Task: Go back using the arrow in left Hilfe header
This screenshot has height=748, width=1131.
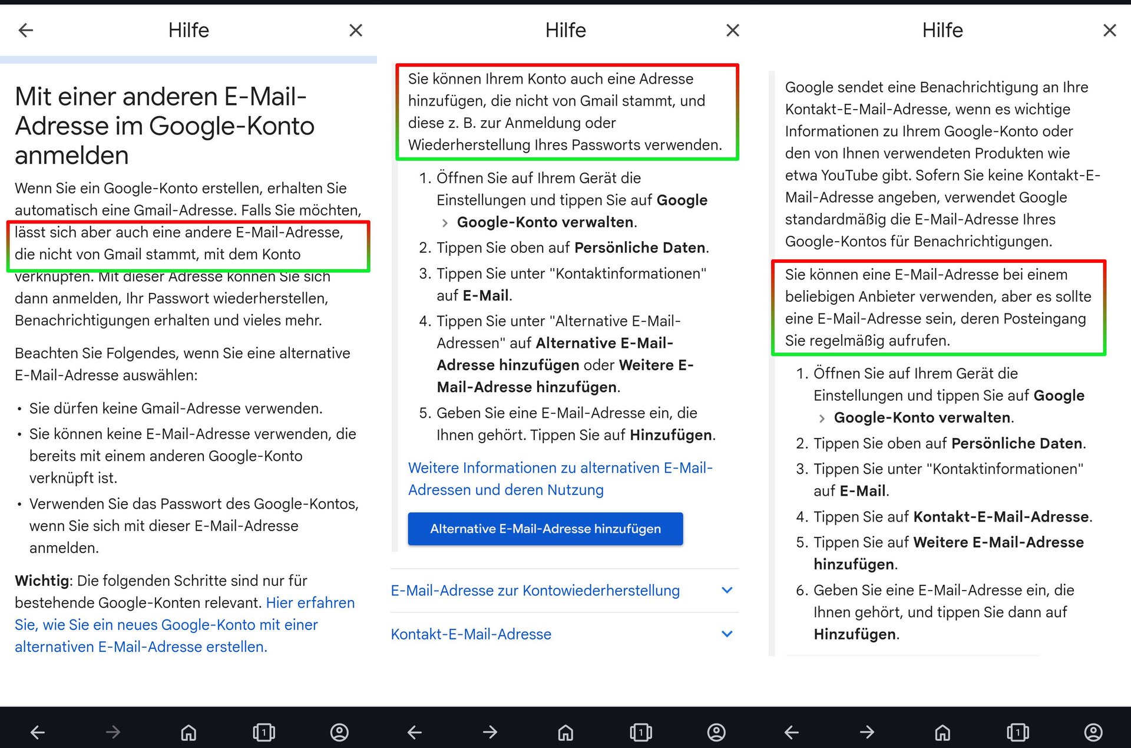Action: click(26, 30)
